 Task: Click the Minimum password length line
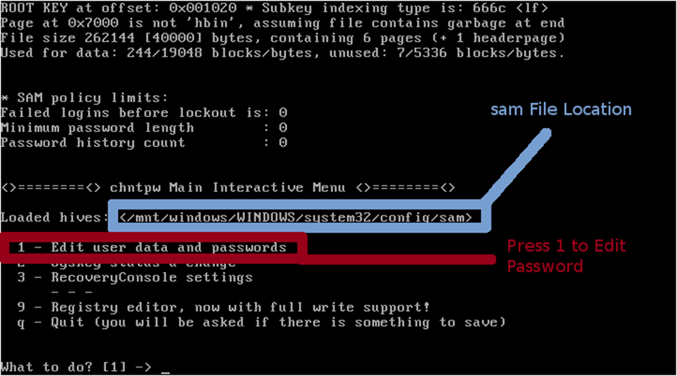pos(143,128)
